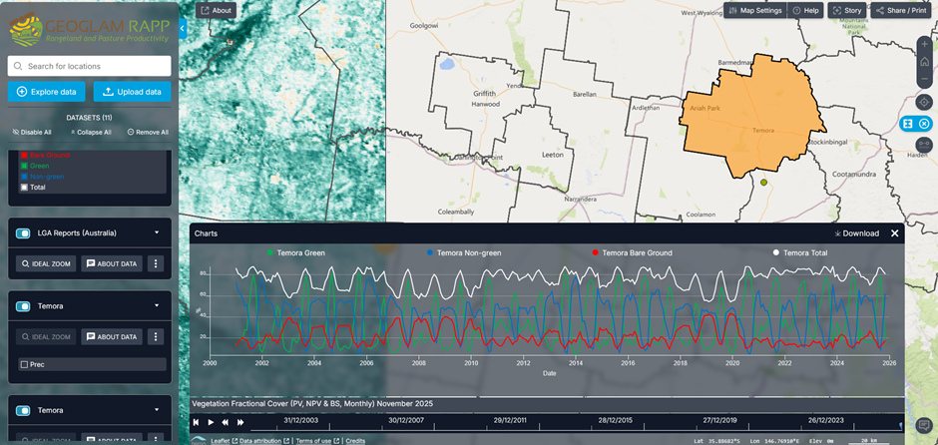Collapse the sidebar with the arrow handle
The width and height of the screenshot is (938, 445).
point(183,30)
